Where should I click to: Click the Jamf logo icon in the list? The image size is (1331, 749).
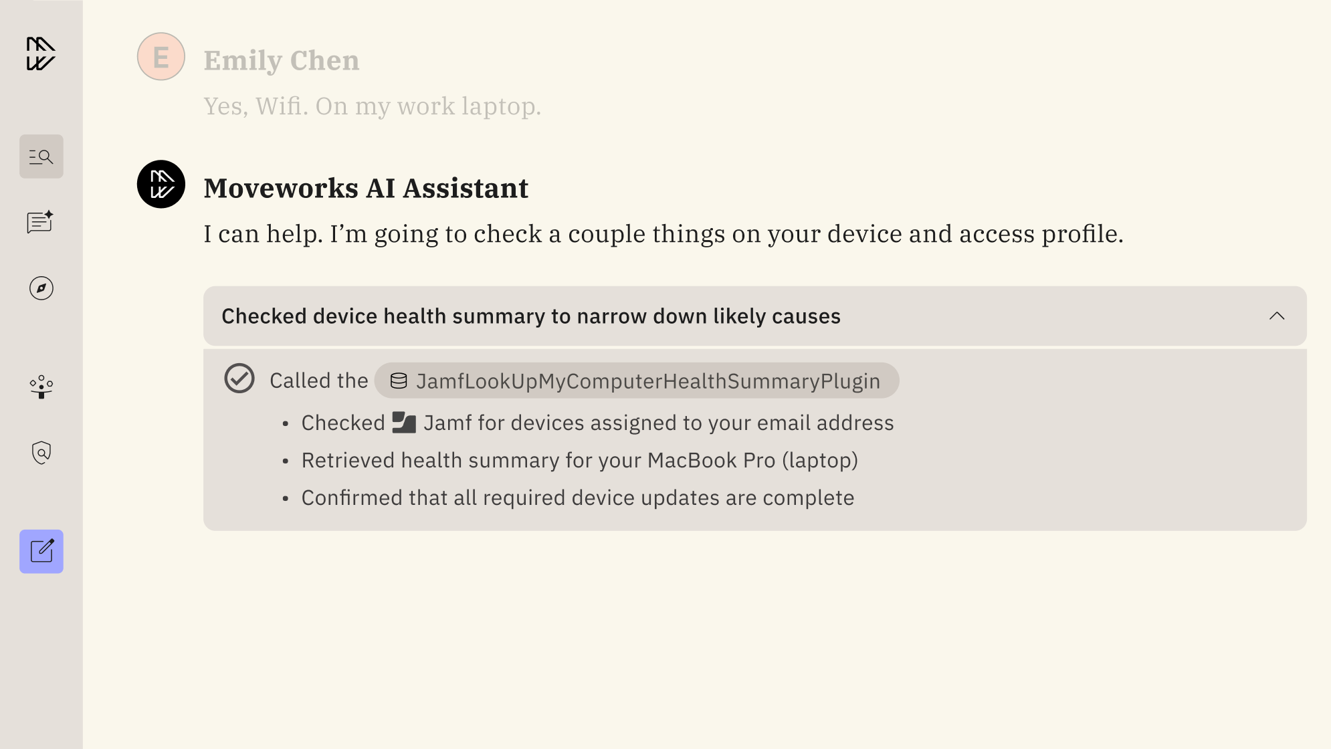(404, 423)
